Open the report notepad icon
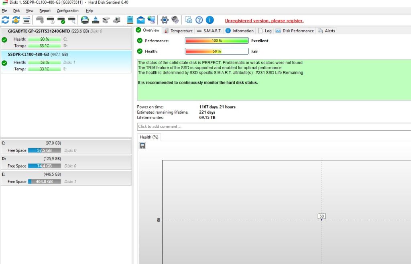The height and width of the screenshot is (264, 411). tap(130, 20)
